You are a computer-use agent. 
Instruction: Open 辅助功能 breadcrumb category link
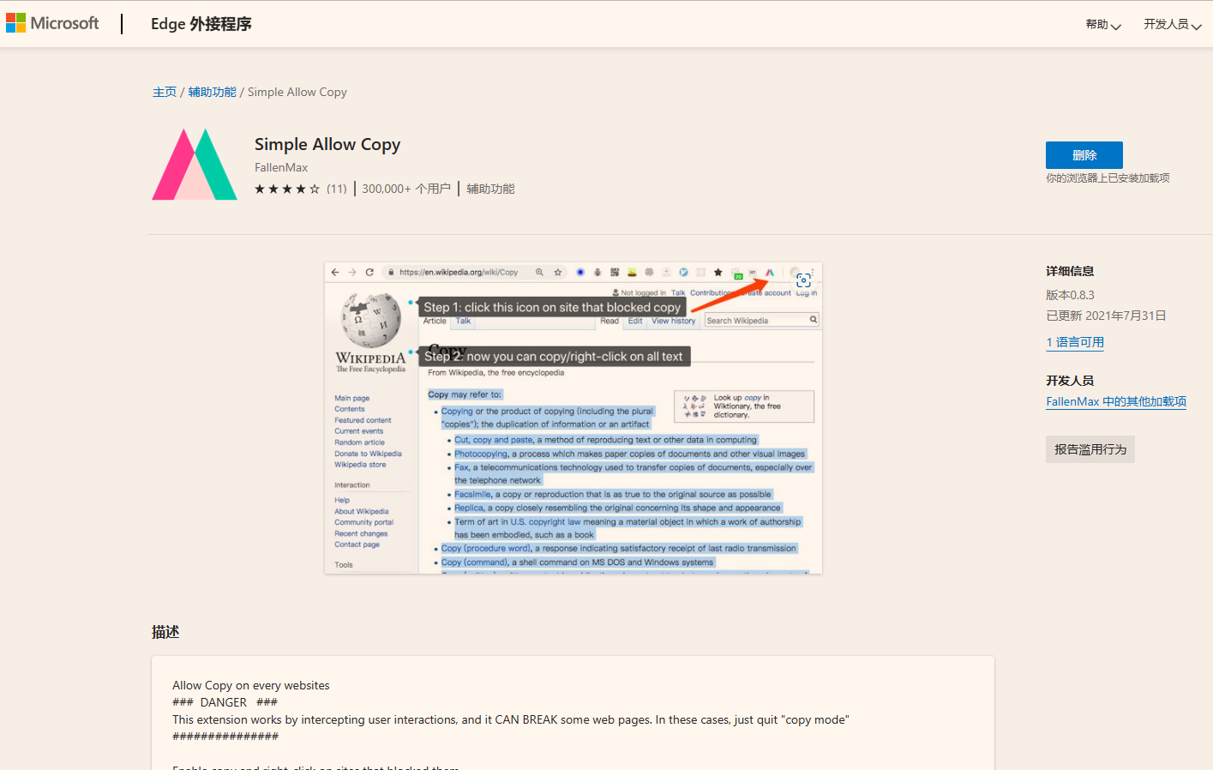(x=212, y=92)
